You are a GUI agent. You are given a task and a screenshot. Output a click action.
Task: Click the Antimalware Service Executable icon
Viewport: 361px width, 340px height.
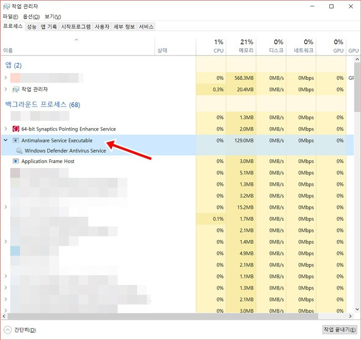tap(16, 140)
